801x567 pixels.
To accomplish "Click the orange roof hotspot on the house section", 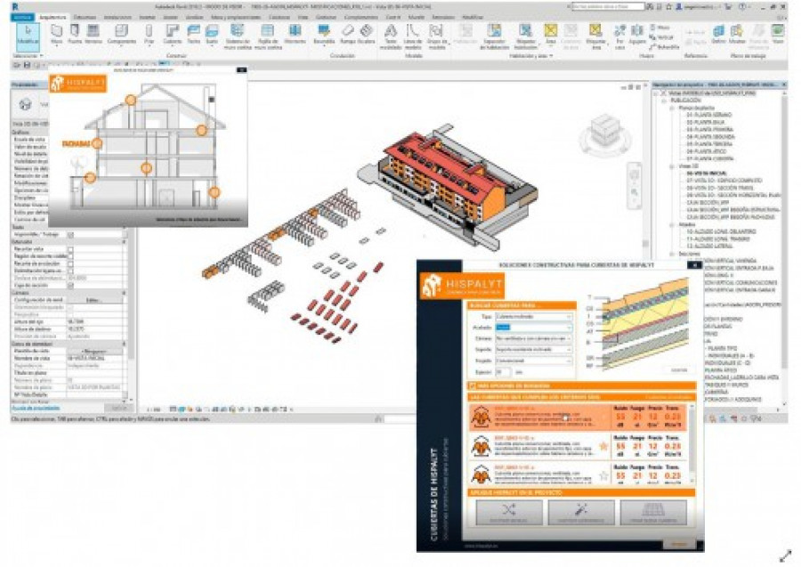I will (x=131, y=100).
